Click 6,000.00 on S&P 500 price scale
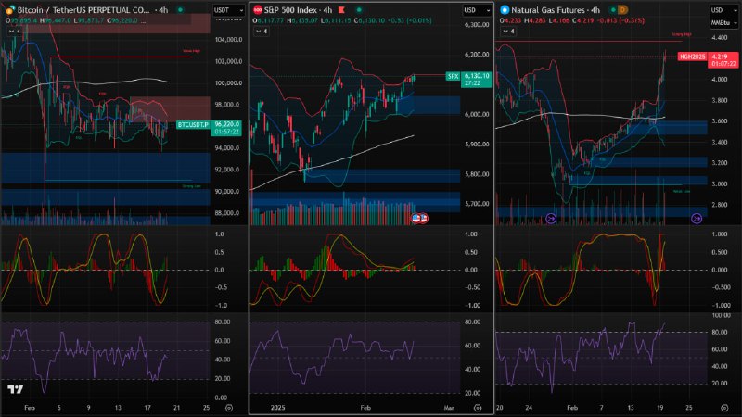This screenshot has width=742, height=417. coord(477,114)
